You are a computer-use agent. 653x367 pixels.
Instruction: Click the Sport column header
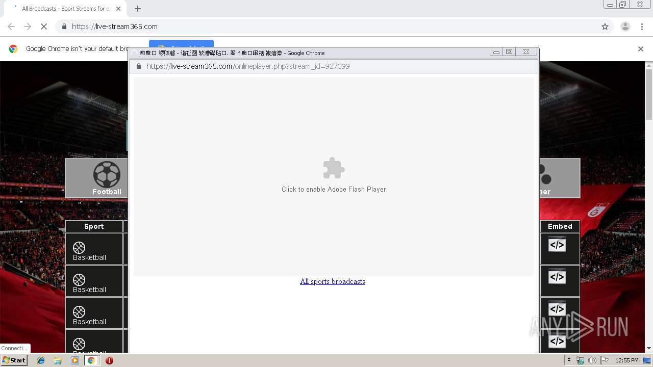[x=94, y=226]
